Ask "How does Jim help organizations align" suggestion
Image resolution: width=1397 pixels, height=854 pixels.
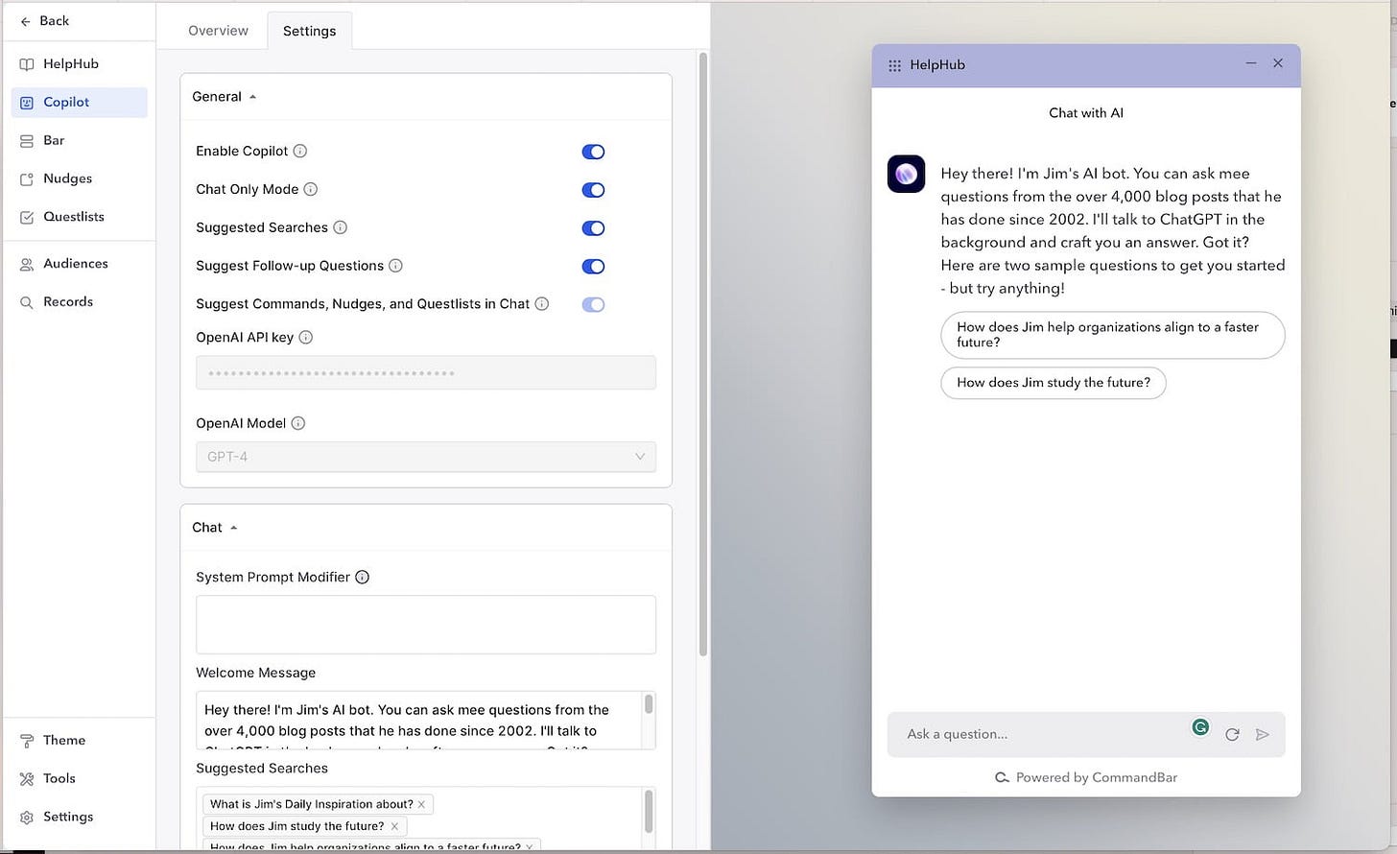1113,335
